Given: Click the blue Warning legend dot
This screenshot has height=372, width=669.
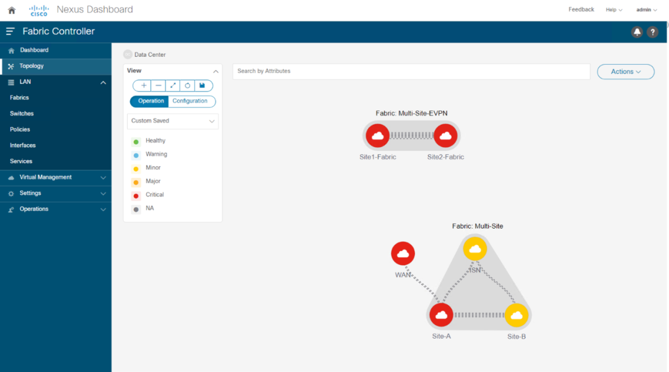Looking at the screenshot, I should [136, 155].
